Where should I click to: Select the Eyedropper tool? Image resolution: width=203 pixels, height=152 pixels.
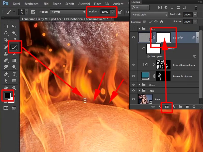coord(14,40)
